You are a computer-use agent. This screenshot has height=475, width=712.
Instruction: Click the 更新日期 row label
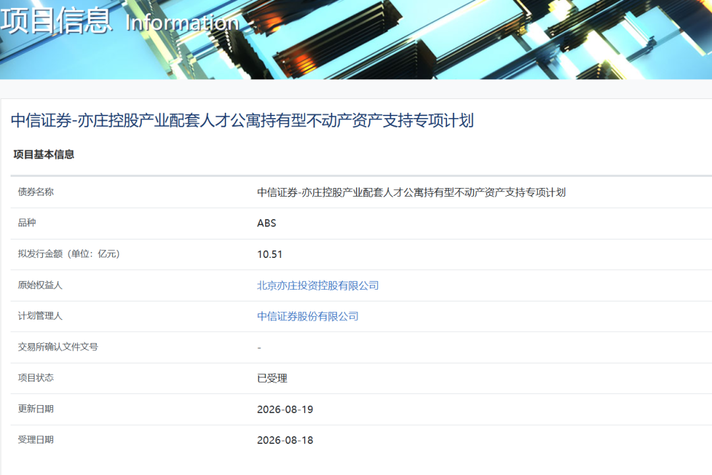[x=36, y=408]
